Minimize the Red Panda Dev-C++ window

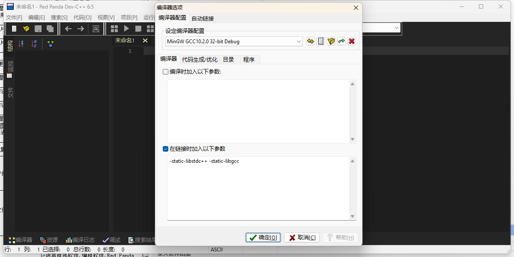point(462,6)
